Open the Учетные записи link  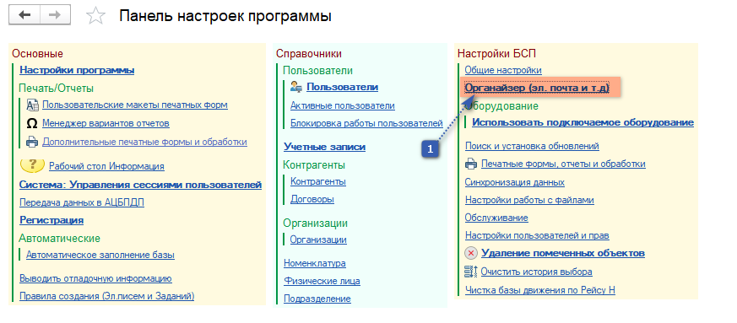(325, 147)
